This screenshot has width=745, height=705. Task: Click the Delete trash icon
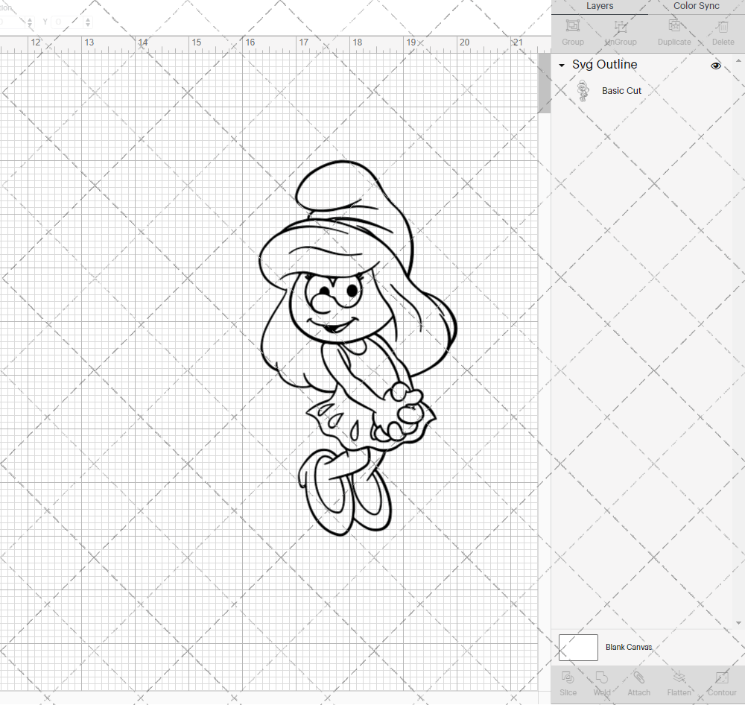[x=723, y=26]
